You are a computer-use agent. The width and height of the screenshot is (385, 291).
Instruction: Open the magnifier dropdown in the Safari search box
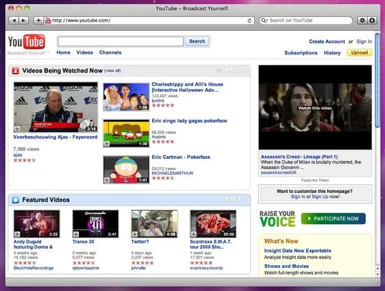264,21
